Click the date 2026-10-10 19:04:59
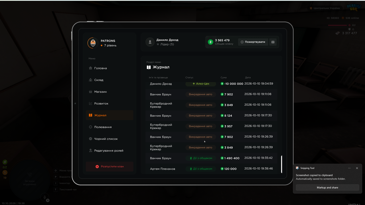Viewport: 365px width, 205px height. click(x=259, y=84)
